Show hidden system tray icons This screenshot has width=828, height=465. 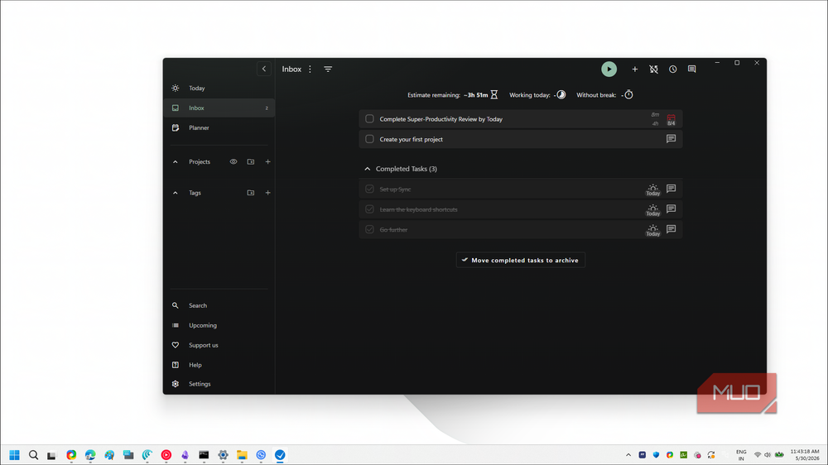pos(628,455)
